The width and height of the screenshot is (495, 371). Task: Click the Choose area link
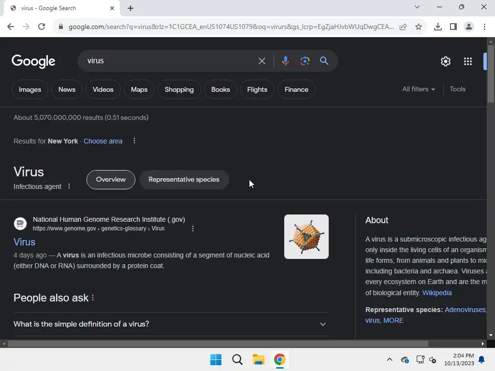click(x=103, y=141)
